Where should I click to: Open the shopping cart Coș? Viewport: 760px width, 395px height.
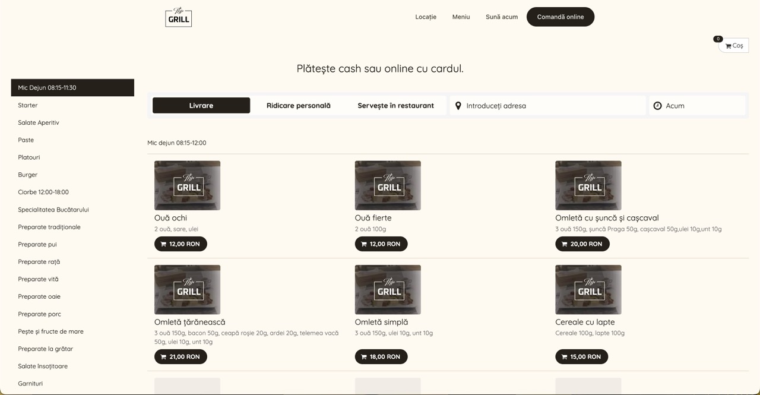[734, 46]
